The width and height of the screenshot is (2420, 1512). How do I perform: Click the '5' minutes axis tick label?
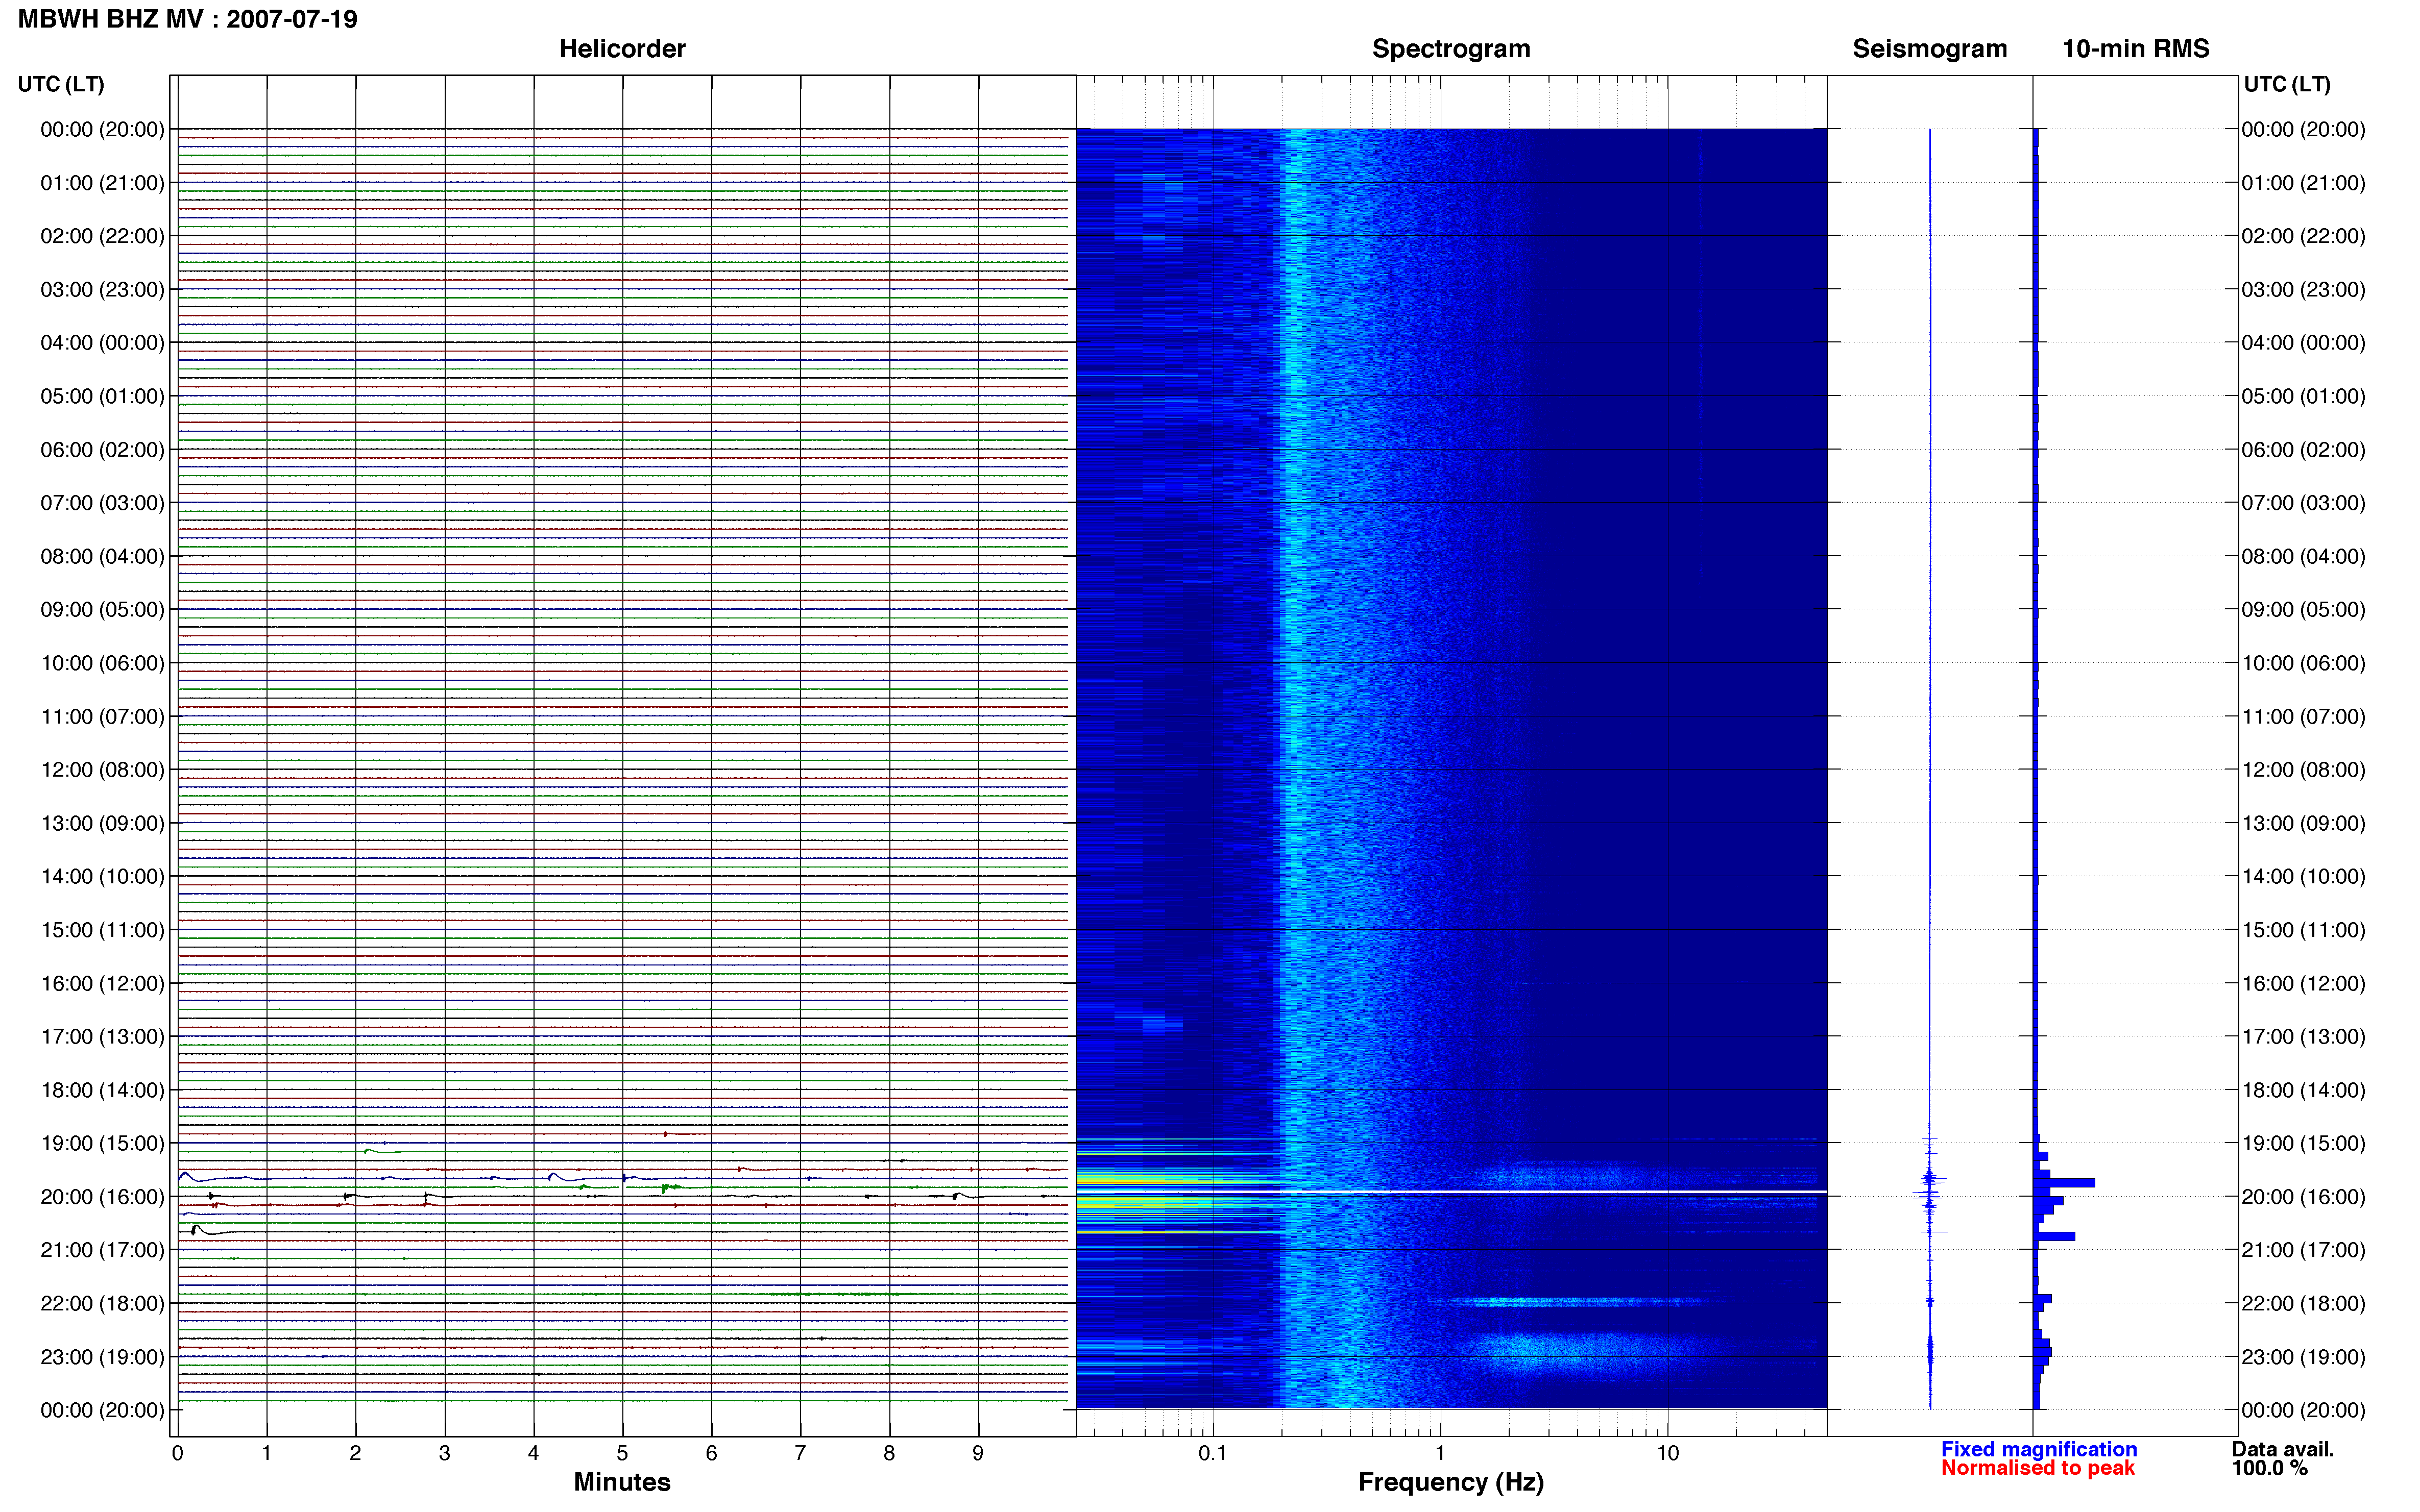[x=622, y=1453]
